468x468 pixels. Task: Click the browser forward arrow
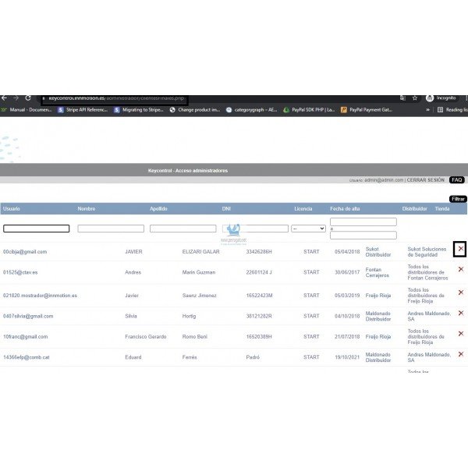pyautogui.click(x=16, y=98)
